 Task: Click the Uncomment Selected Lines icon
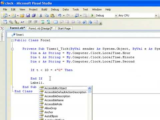coord(48,22)
